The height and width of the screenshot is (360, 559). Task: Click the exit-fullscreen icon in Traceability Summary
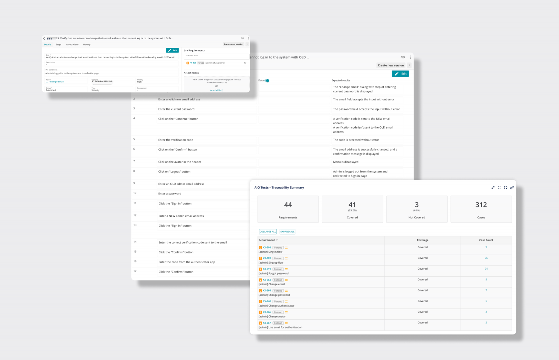(499, 187)
